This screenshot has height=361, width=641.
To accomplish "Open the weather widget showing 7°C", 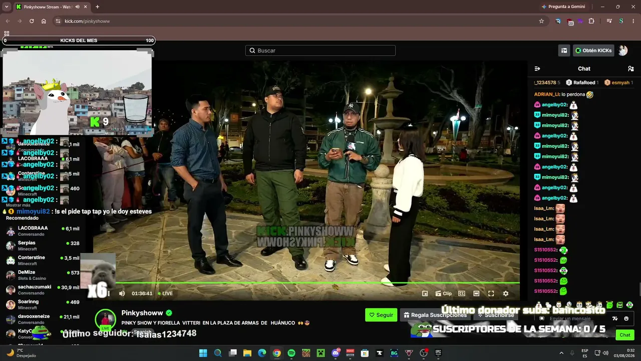I will (20, 353).
